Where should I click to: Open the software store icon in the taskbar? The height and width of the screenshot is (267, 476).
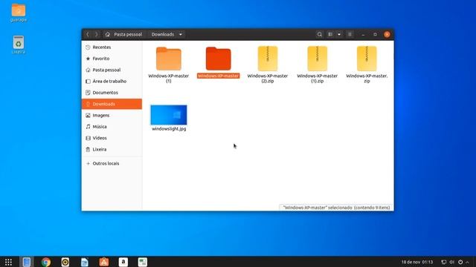pyautogui.click(x=104, y=262)
